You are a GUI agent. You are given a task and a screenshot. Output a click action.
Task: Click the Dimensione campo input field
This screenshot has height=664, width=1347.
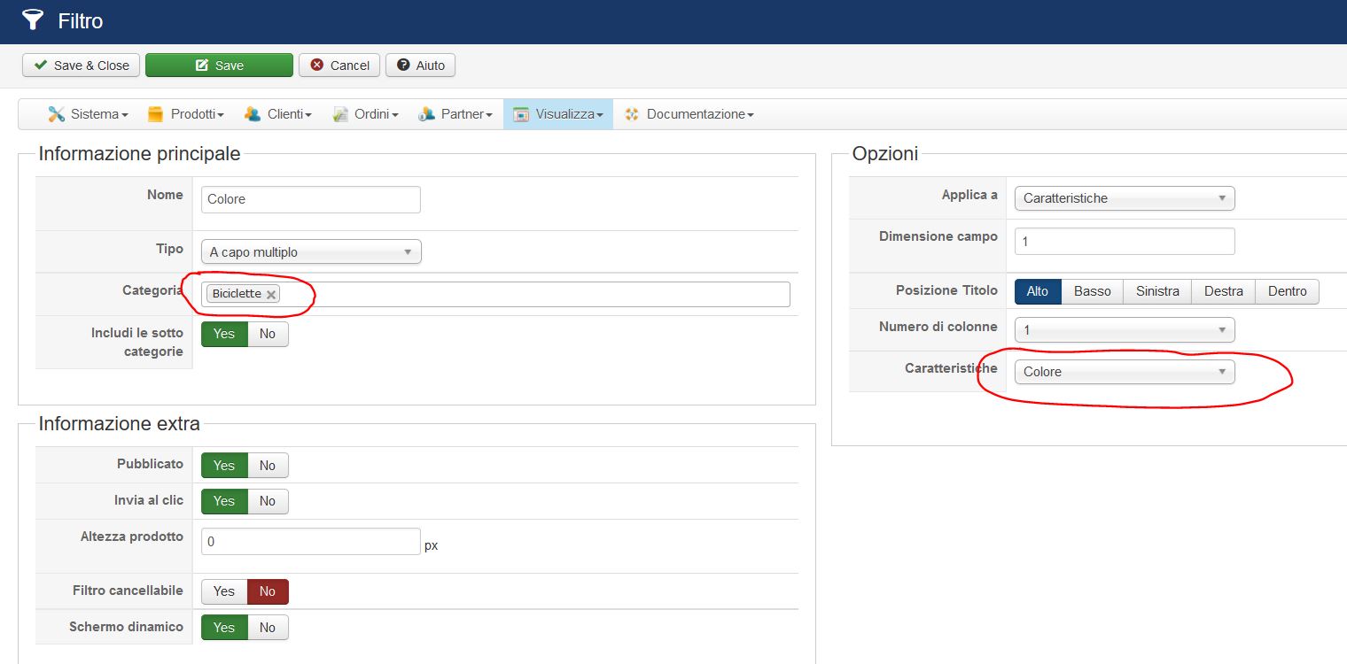[x=1125, y=241]
